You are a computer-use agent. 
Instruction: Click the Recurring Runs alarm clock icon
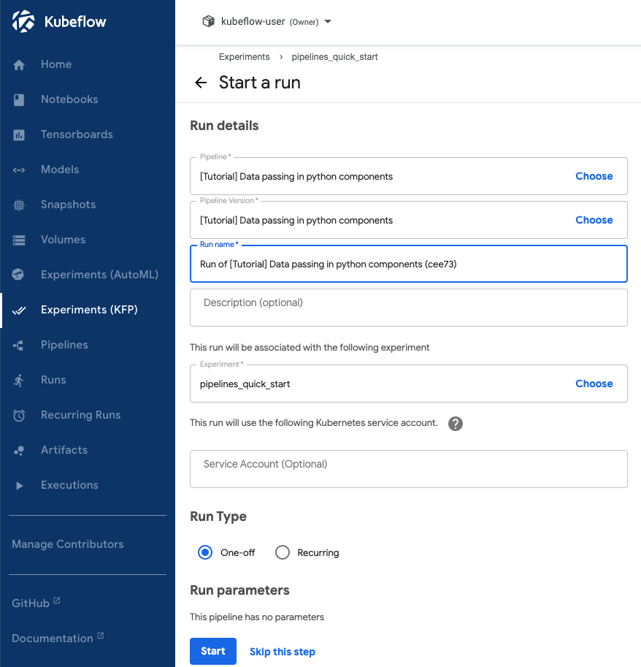click(19, 415)
